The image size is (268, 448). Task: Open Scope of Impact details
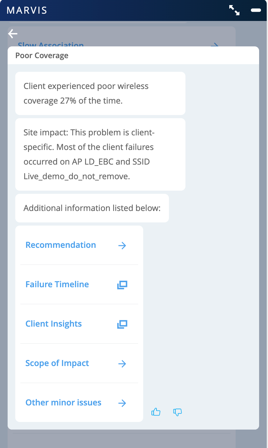57,363
